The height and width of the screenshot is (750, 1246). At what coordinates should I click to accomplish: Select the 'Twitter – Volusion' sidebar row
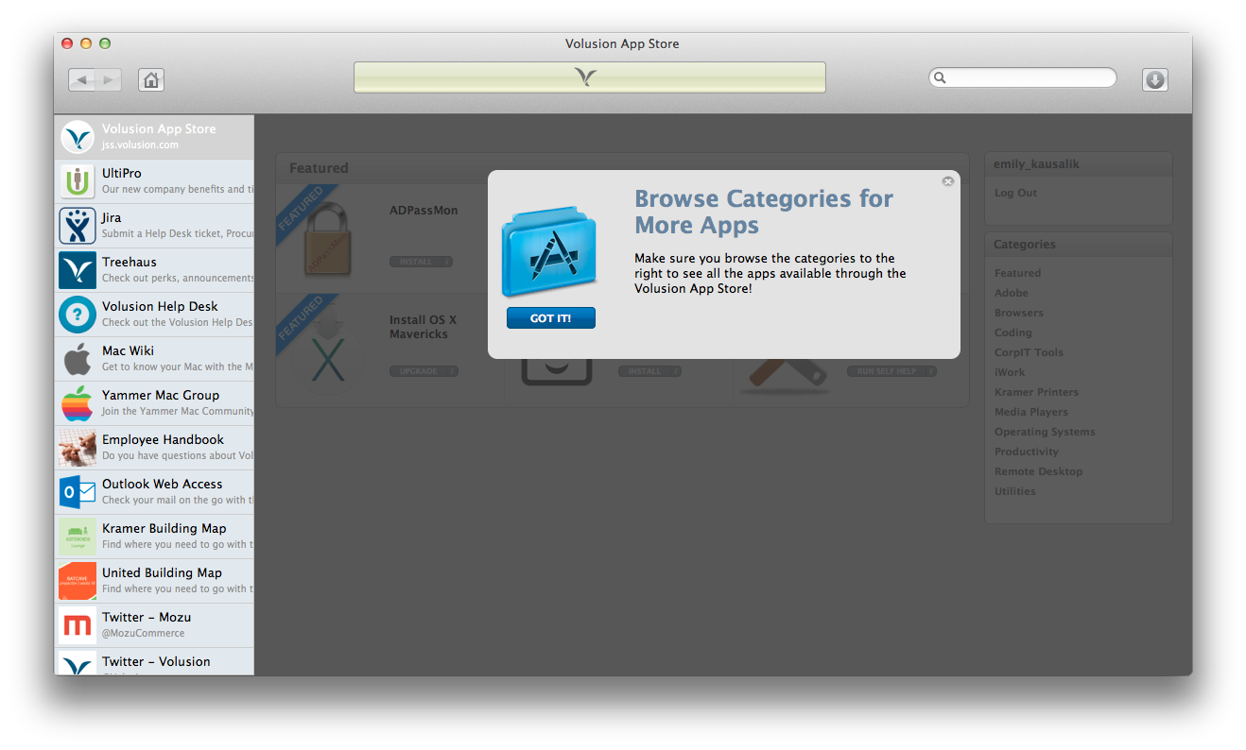tap(154, 661)
